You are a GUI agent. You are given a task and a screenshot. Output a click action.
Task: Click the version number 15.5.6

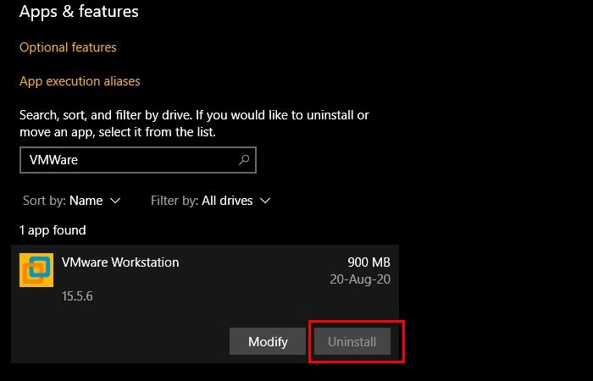pos(77,298)
